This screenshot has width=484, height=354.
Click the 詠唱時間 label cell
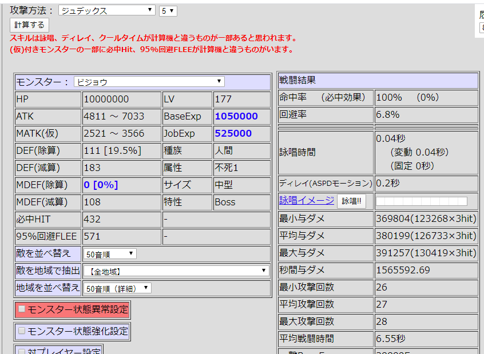pos(326,153)
